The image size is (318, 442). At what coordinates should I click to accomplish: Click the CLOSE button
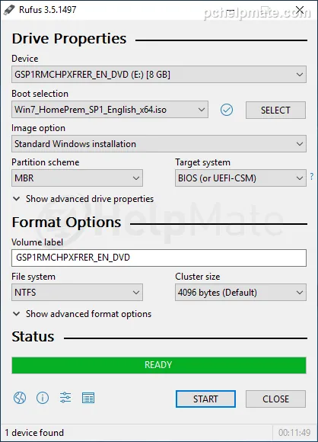click(275, 399)
